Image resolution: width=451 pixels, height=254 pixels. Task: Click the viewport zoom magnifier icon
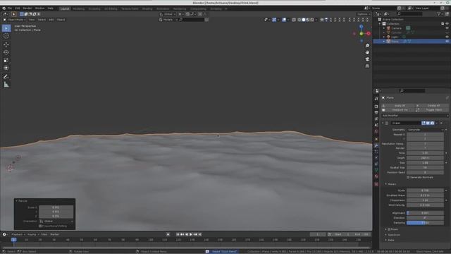(367, 46)
